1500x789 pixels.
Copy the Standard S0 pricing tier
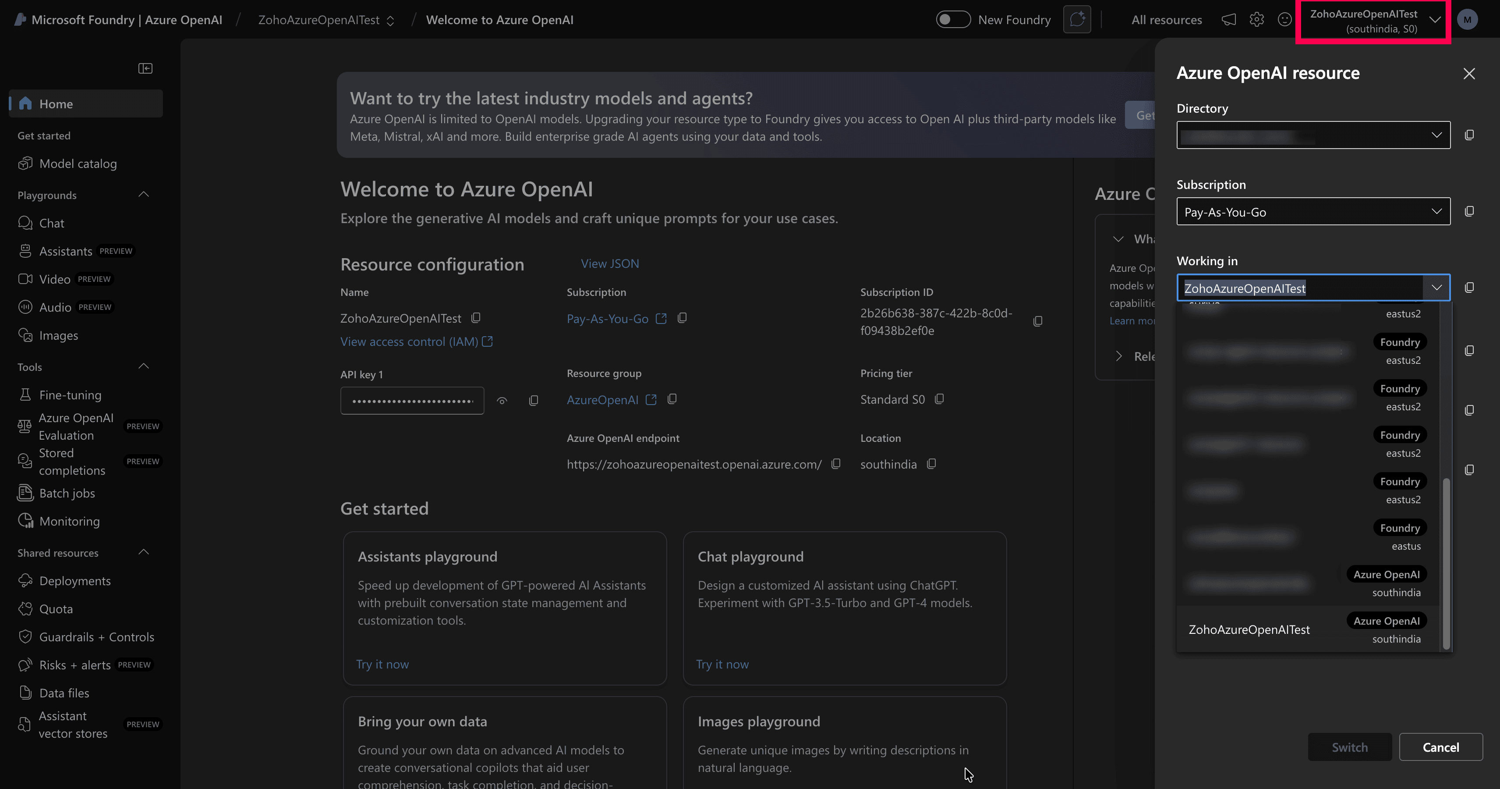pos(939,399)
